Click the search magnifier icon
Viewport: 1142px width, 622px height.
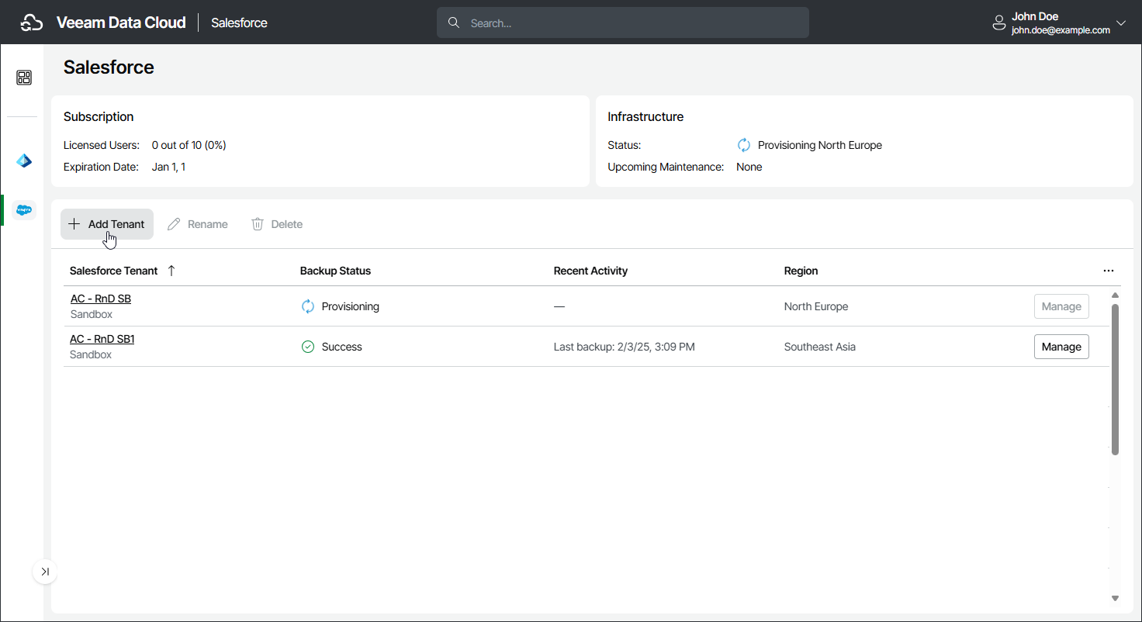click(x=454, y=23)
